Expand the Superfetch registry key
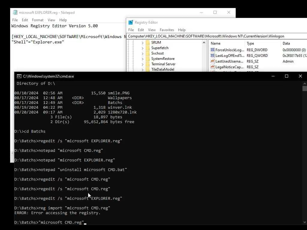The image size is (307, 230). point(142,48)
